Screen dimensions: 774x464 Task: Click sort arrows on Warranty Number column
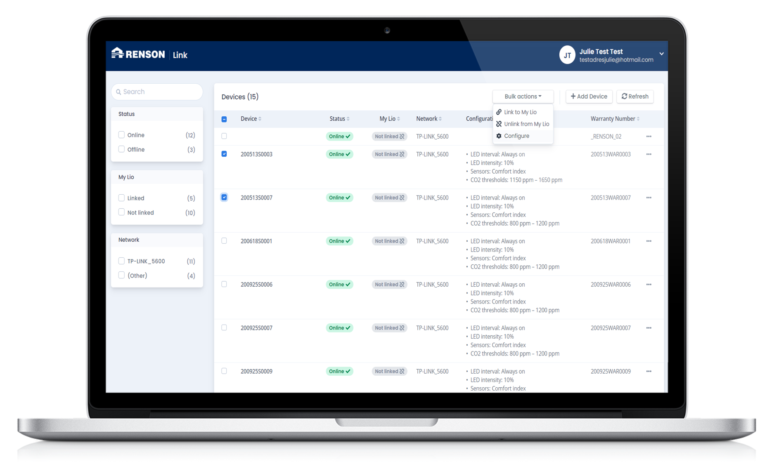click(638, 119)
